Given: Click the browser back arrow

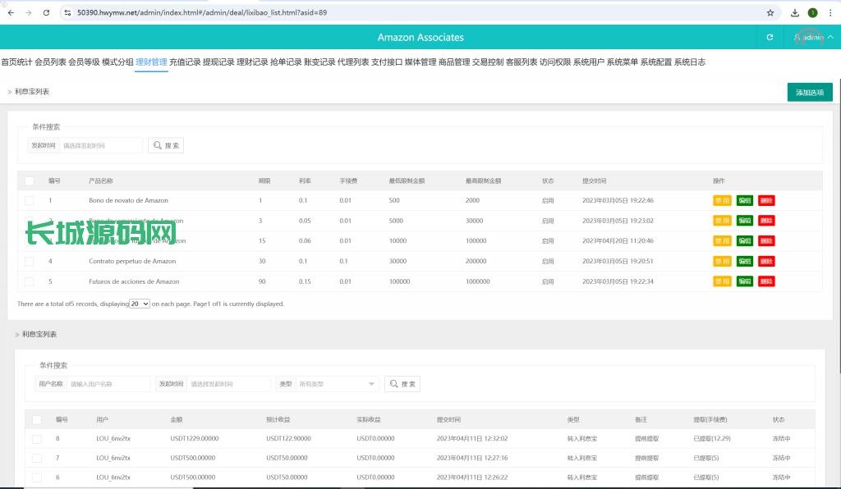Looking at the screenshot, I should pos(10,13).
